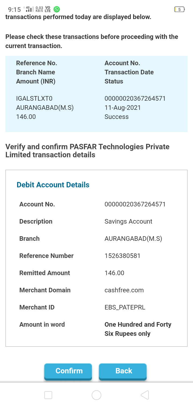Tap the Savings Account description value
The image size is (193, 408).
128,221
